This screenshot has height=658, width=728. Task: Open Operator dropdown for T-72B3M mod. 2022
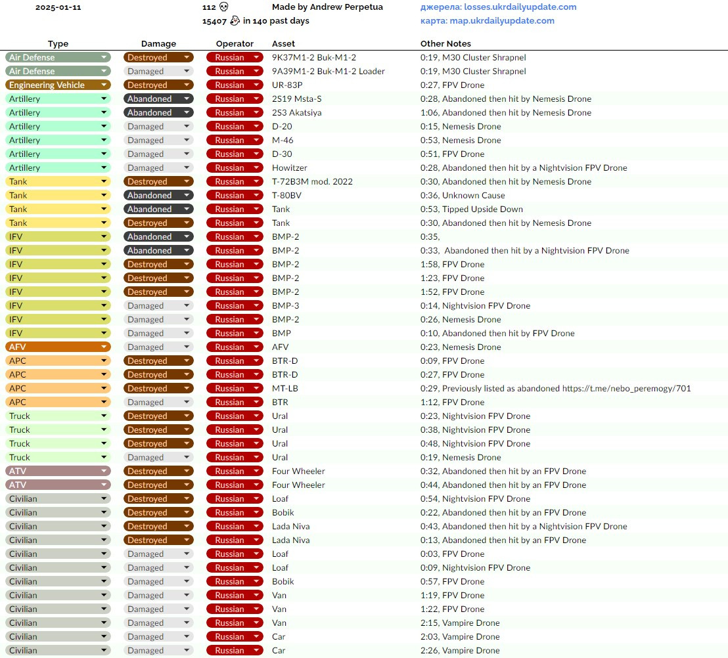pyautogui.click(x=235, y=181)
